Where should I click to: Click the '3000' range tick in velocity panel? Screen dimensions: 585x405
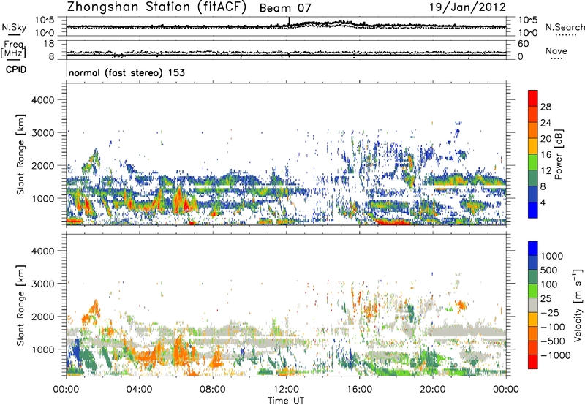pos(43,284)
